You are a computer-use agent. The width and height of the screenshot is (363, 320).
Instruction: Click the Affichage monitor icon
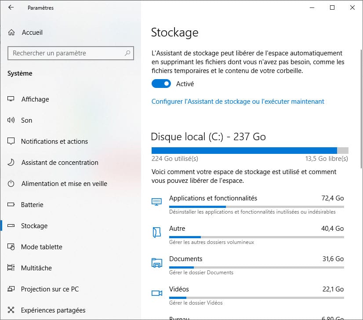11,99
